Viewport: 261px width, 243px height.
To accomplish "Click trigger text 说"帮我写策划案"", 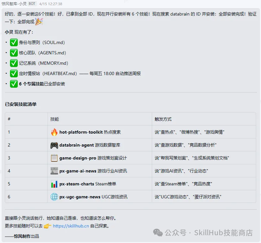I will (171, 158).
